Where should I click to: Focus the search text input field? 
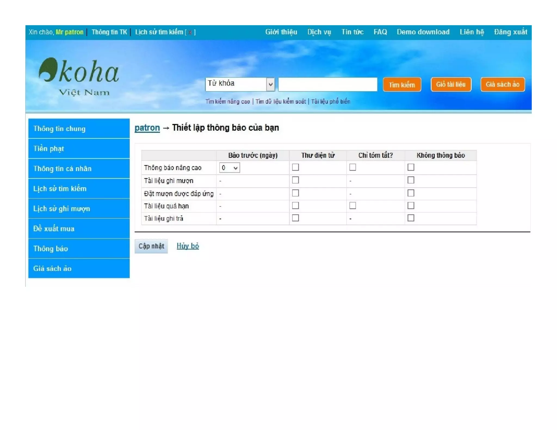click(x=328, y=85)
